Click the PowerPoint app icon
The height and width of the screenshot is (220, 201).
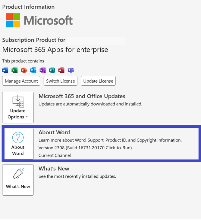(x=24, y=70)
